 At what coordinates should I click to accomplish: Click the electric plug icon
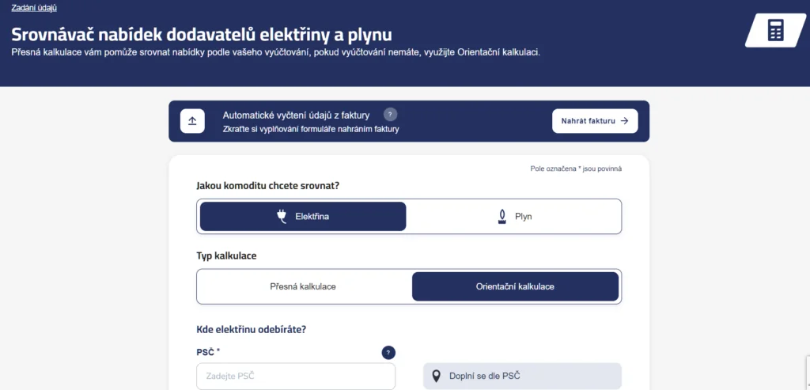click(282, 217)
